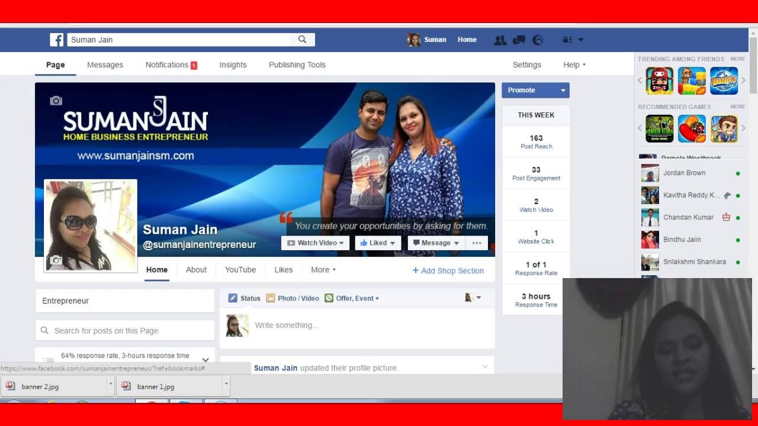This screenshot has width=758, height=426.
Task: Open the notifications globe icon
Action: (x=538, y=40)
